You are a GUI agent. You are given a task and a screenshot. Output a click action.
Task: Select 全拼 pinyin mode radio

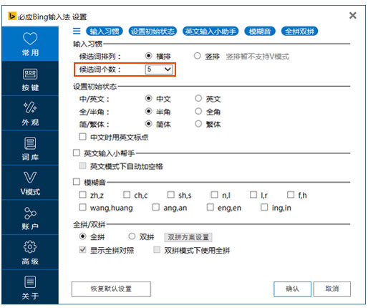point(83,236)
